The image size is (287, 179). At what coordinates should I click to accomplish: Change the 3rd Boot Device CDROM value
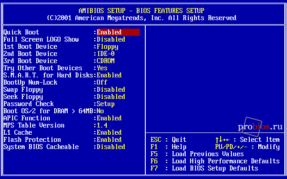pos(106,61)
